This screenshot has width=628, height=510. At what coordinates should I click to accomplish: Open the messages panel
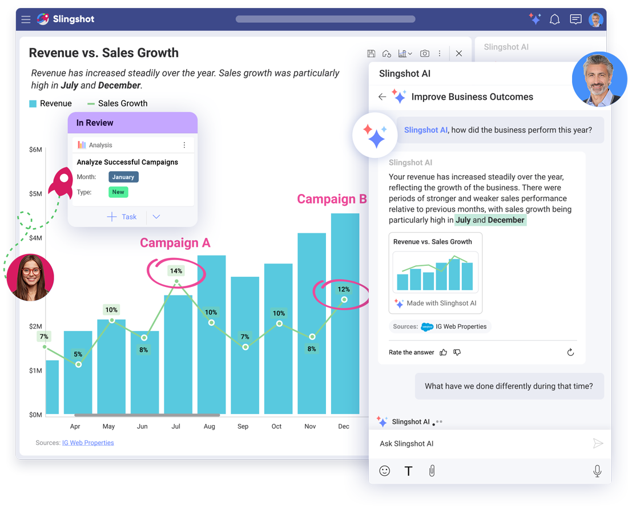click(575, 19)
